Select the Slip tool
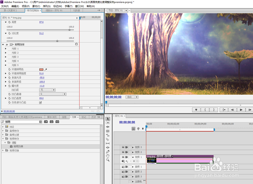 click(108, 143)
